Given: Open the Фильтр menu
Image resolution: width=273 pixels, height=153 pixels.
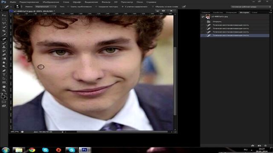Looking at the screenshot, I should [106, 2].
